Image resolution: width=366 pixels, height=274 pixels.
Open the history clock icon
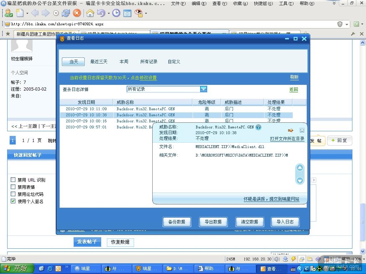click(116, 13)
